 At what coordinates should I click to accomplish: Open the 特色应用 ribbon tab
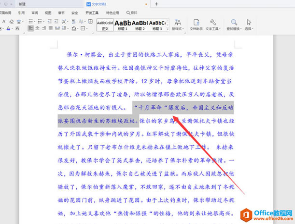tap(112, 12)
